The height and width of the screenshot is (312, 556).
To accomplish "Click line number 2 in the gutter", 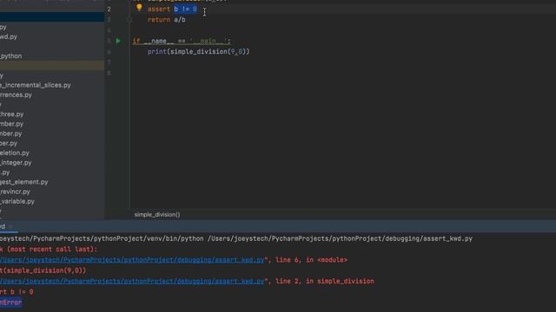I will point(109,10).
